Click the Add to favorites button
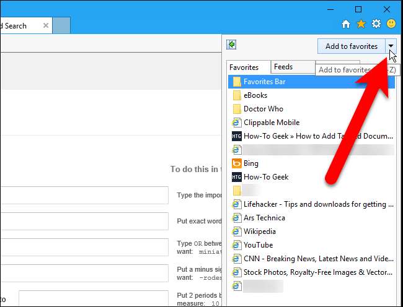This screenshot has width=403, height=307. pyautogui.click(x=351, y=46)
